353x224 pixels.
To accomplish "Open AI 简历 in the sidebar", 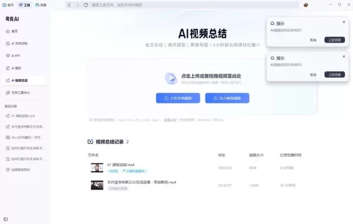I will (x=24, y=68).
